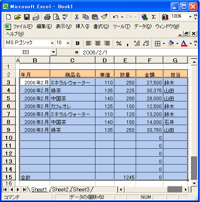Image resolution: width=200 pixels, height=202 pixels.
Task: Toggle right alignment in the formatting toolbar
Action: click(107, 43)
